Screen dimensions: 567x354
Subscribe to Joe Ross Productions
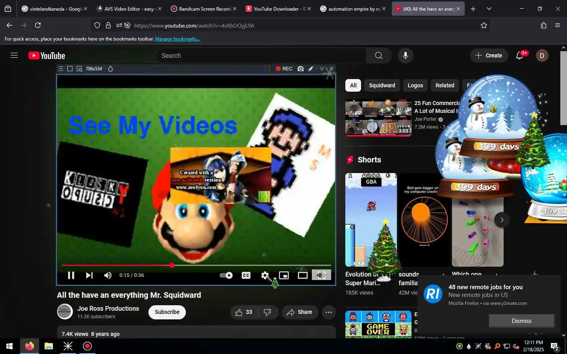coord(167,312)
